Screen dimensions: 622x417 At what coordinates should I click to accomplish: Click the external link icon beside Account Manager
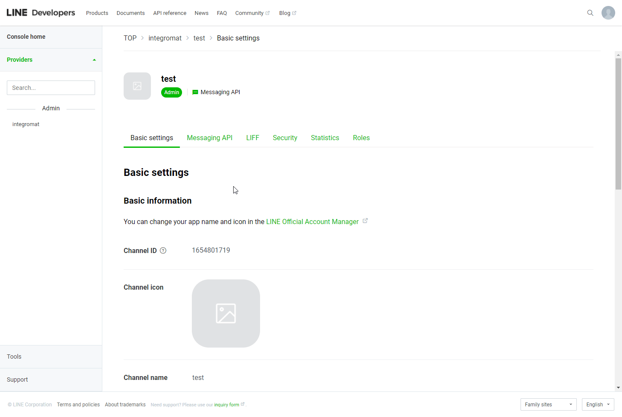pos(365,221)
